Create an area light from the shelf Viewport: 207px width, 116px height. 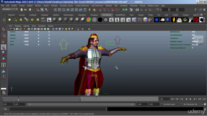[x=32, y=20]
